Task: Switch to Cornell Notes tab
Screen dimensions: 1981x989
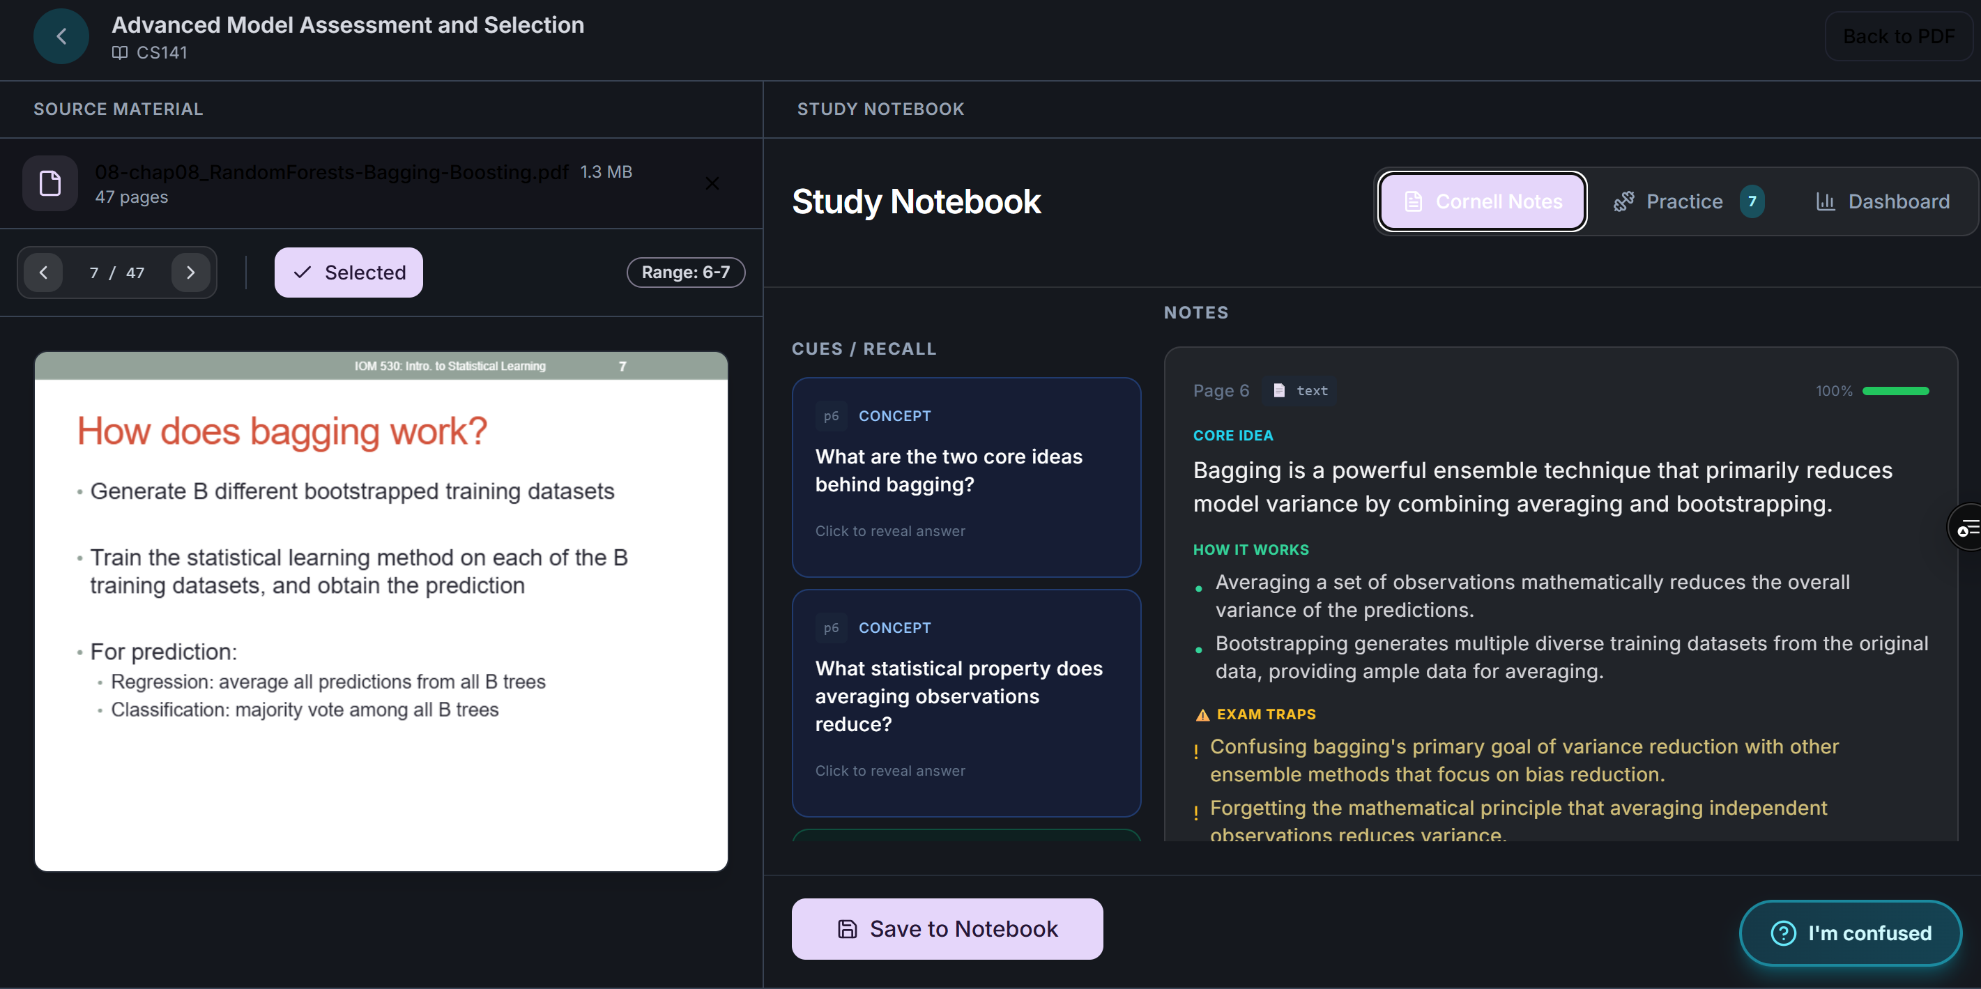Action: [x=1482, y=201]
